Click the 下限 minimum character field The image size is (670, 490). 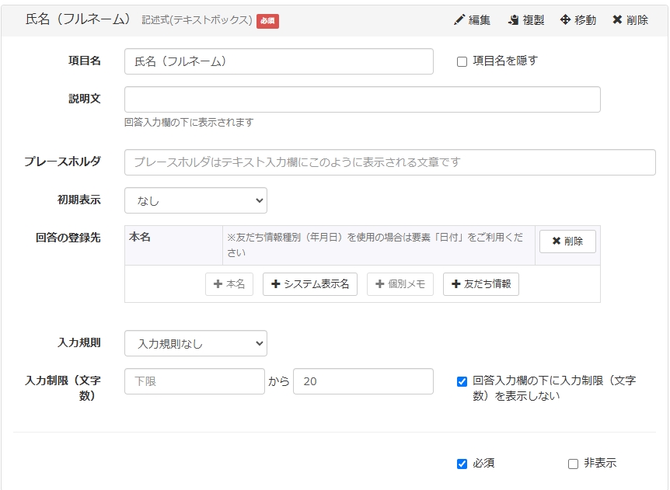[x=194, y=381]
